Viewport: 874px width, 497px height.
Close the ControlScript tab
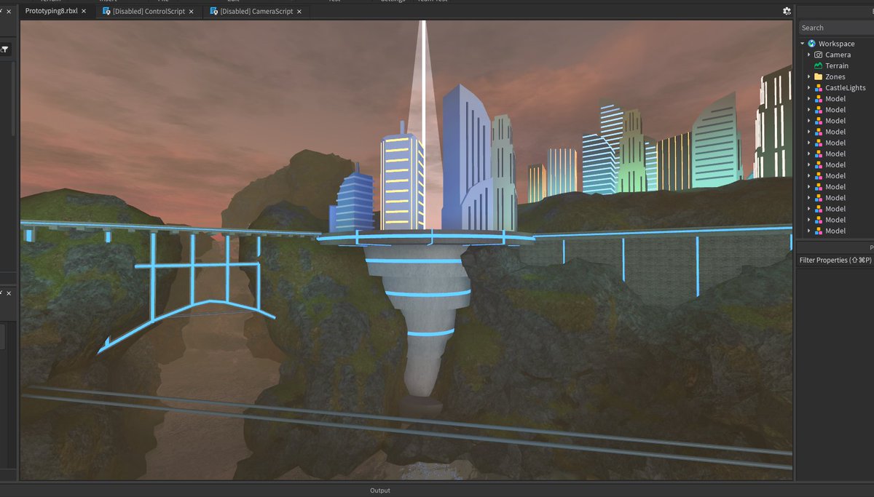(x=192, y=11)
